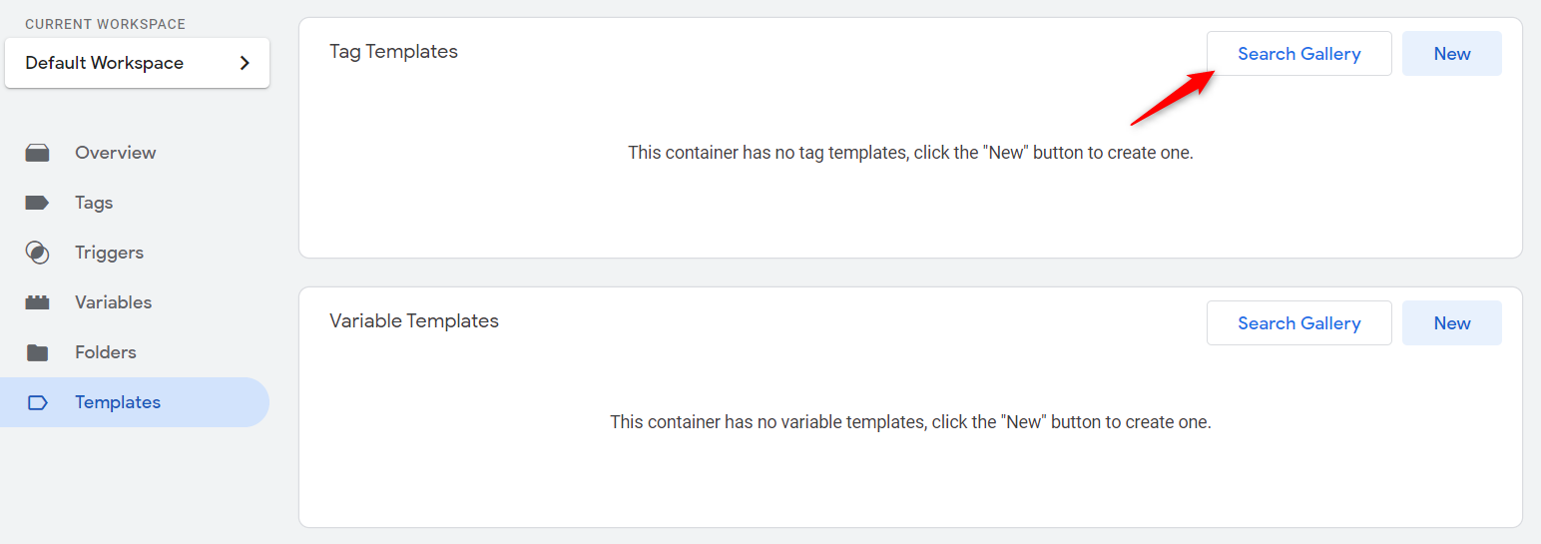Viewport: 1541px width, 544px height.
Task: Navigate to Triggers text label
Action: [x=109, y=253]
